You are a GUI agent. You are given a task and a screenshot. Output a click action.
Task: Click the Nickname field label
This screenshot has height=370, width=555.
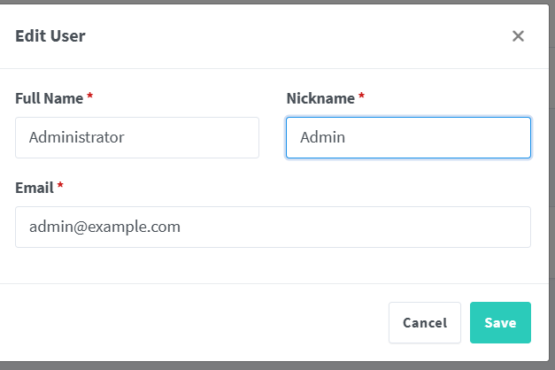click(x=320, y=98)
